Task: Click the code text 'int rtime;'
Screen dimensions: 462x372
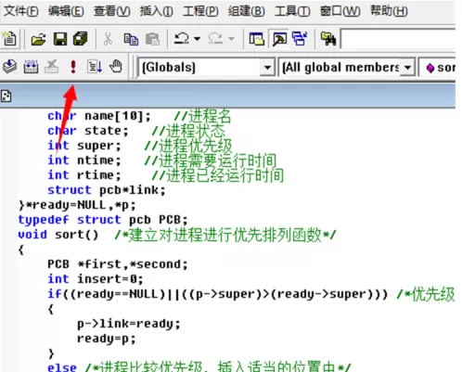Action: [84, 175]
